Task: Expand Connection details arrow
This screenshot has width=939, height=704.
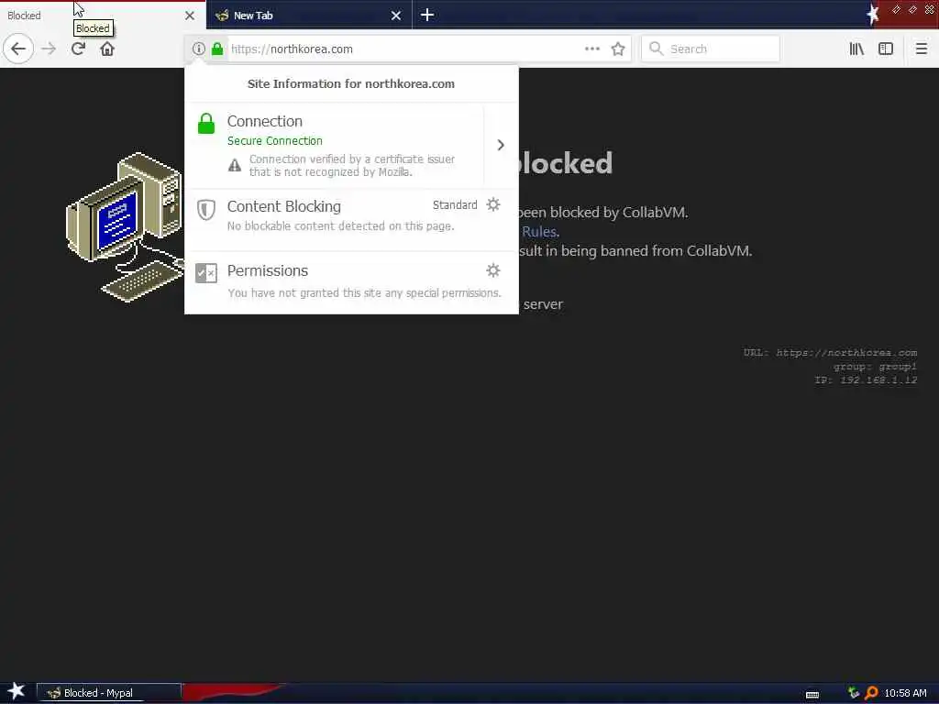Action: coord(501,145)
